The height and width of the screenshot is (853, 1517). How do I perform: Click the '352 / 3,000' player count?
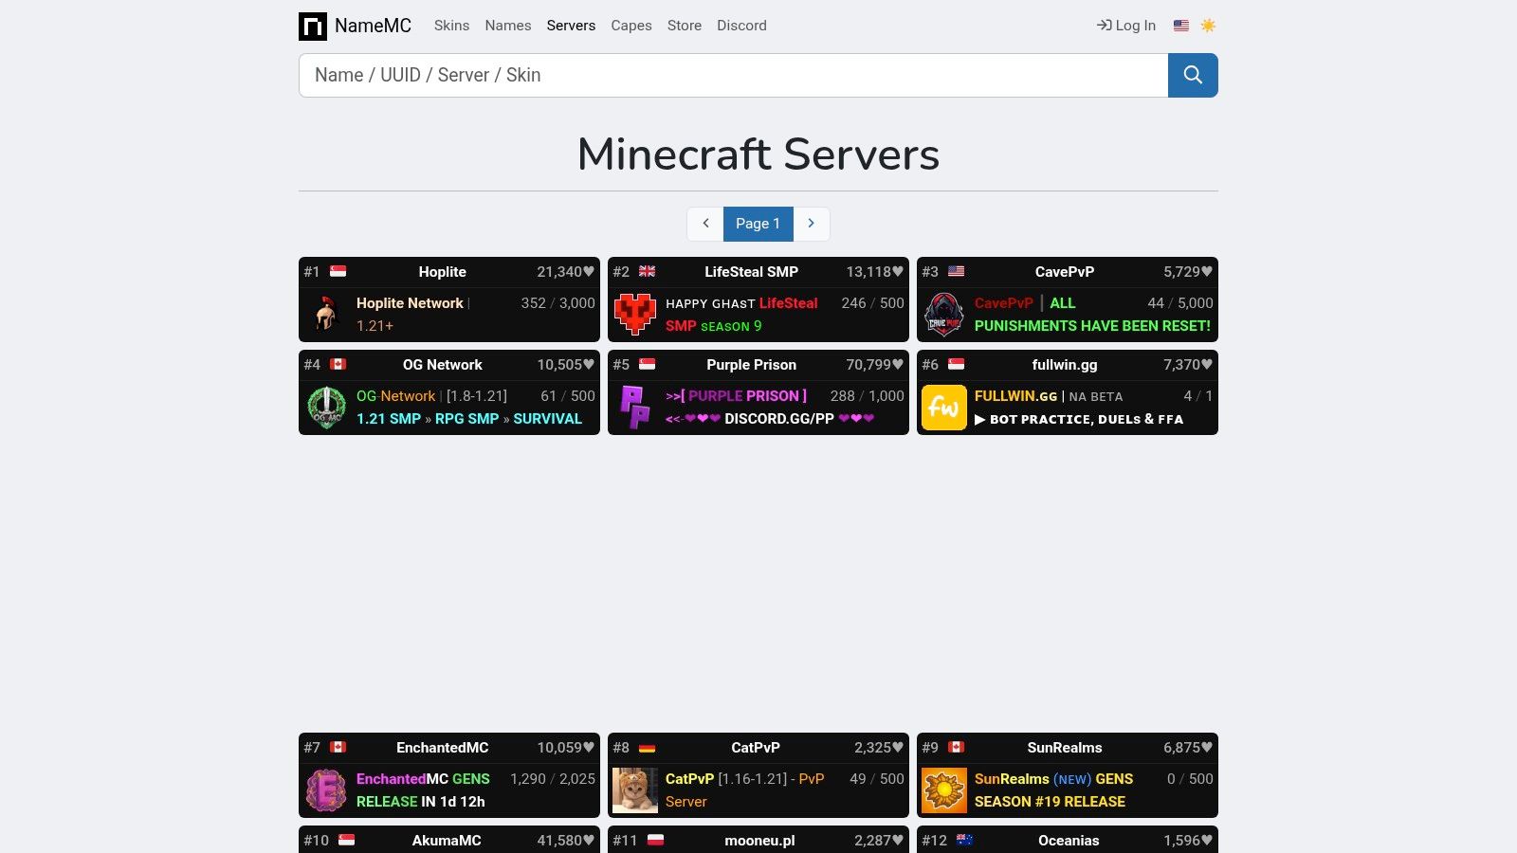point(558,303)
